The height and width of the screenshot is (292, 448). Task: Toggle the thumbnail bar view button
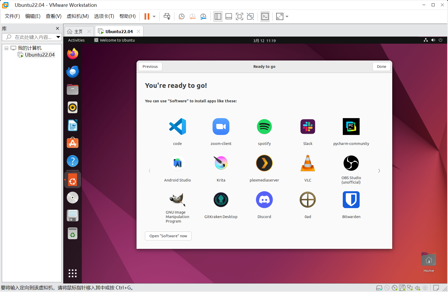pos(229,17)
